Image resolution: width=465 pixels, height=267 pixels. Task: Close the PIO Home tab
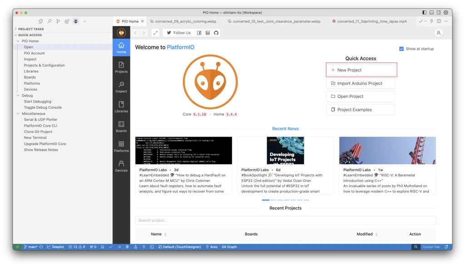(x=142, y=21)
